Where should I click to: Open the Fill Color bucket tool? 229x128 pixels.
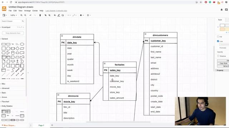coord(55,15)
